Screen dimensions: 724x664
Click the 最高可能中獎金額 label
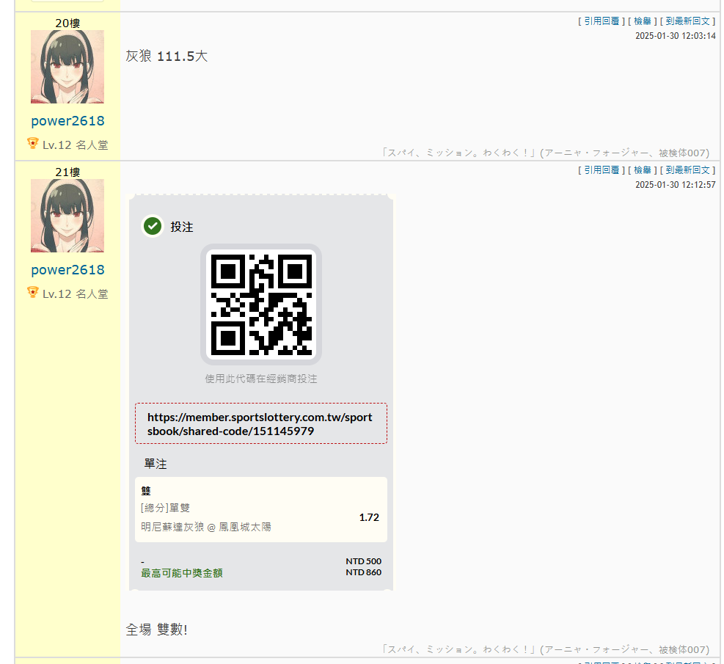point(182,573)
